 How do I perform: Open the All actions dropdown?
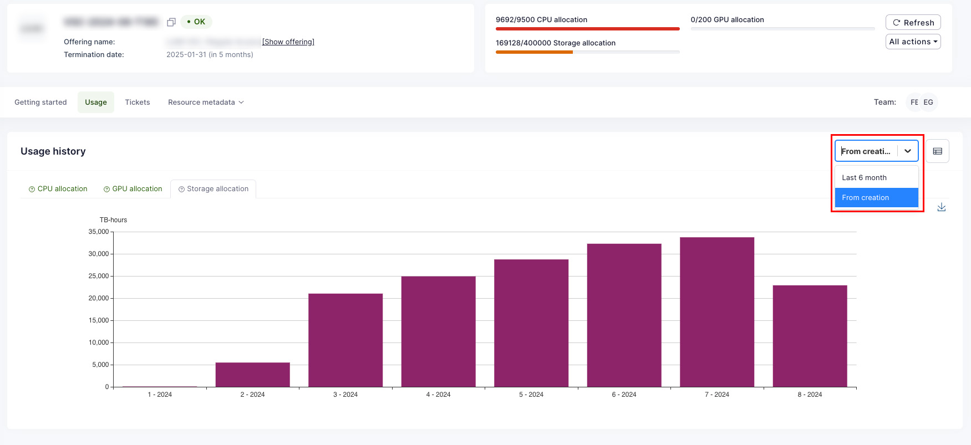[x=913, y=42]
